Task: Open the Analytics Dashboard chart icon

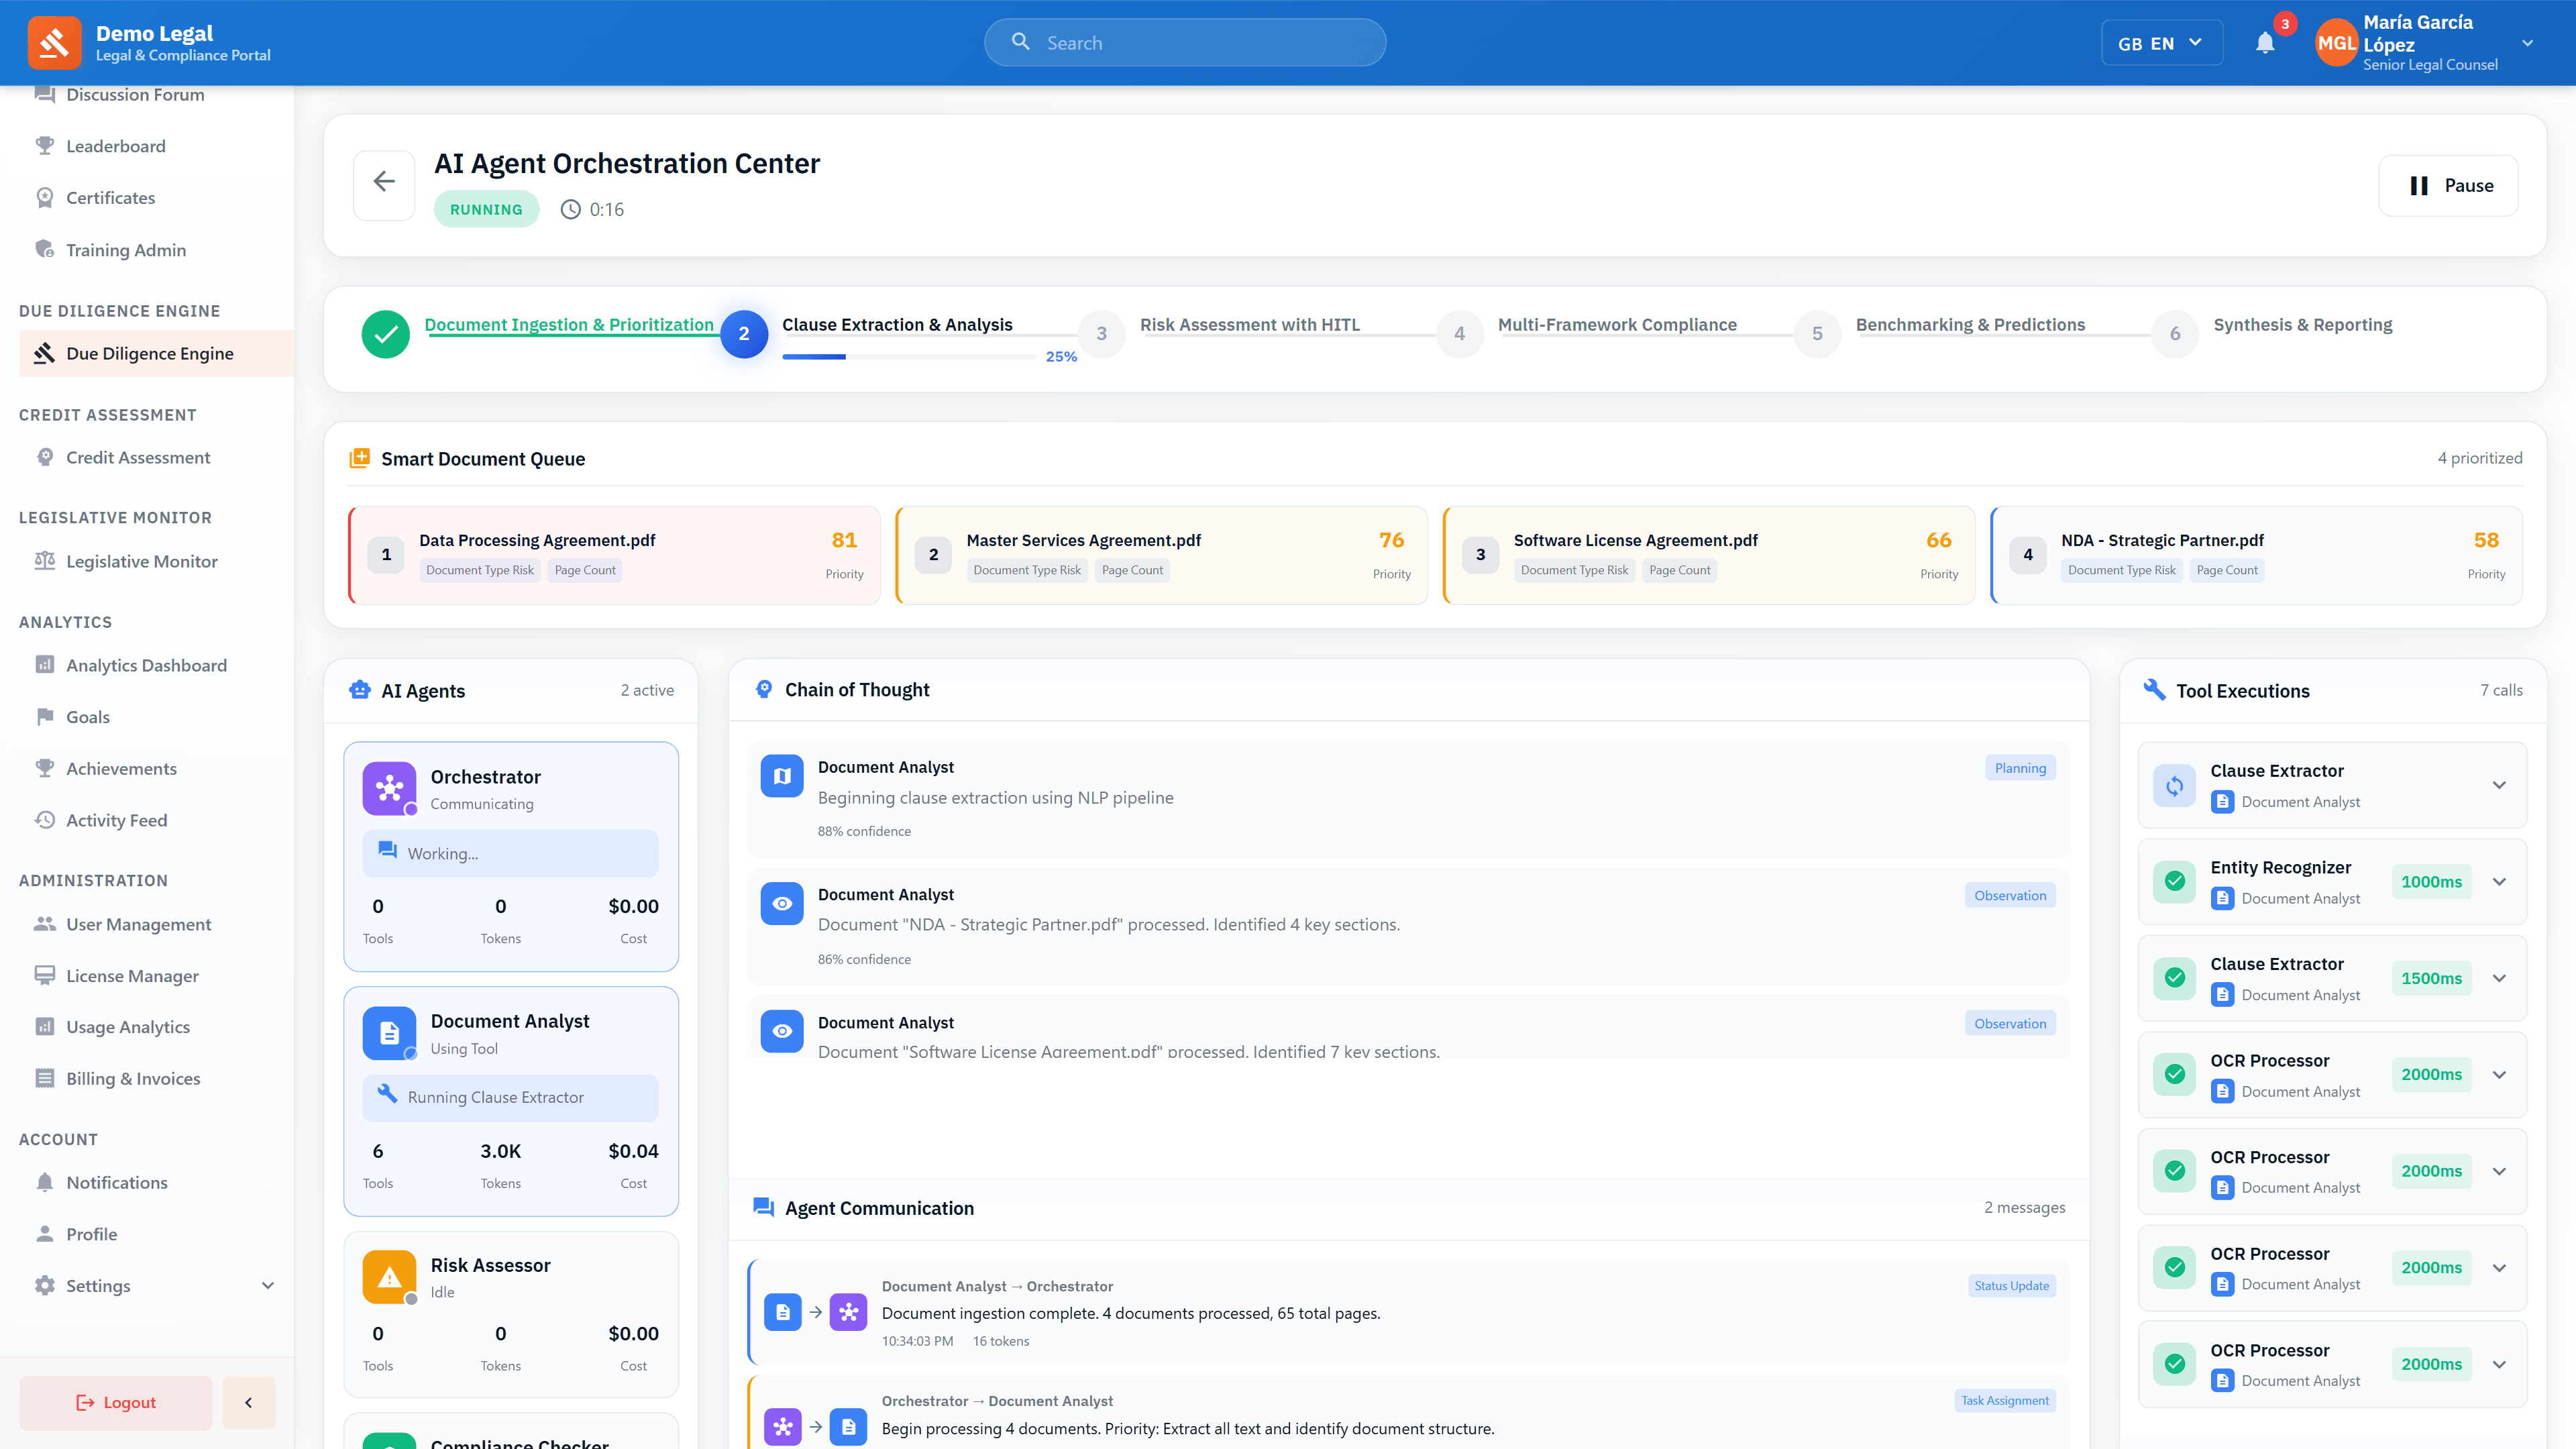Action: click(45, 665)
